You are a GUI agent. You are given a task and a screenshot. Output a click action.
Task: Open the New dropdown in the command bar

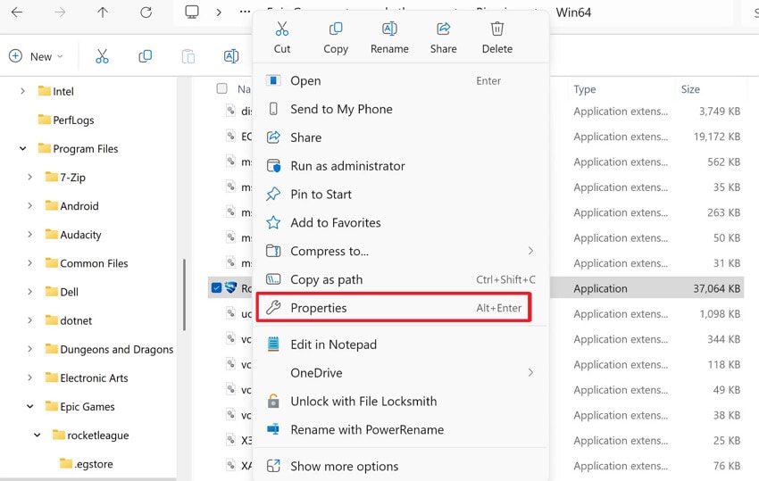click(x=37, y=56)
